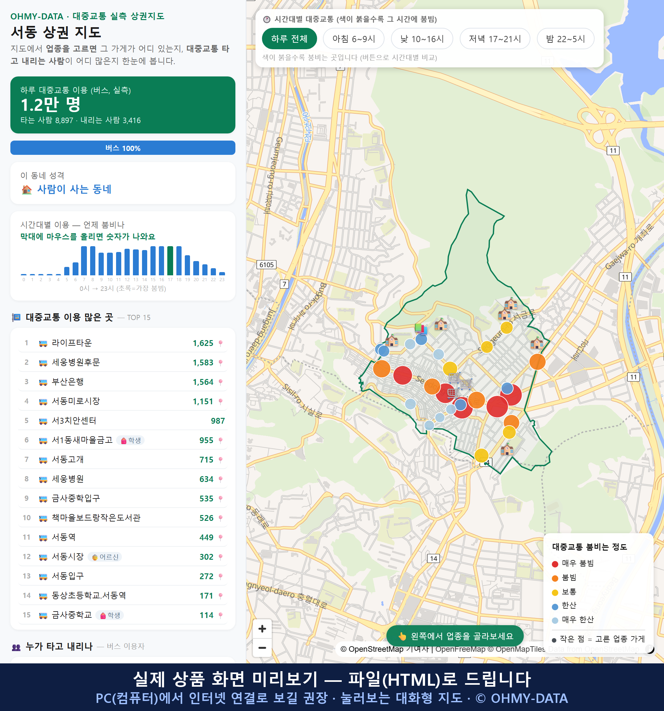Viewport: 664px width, 711px height.
Task: Click the pin icon next to 서동고개 715
Action: tap(220, 460)
